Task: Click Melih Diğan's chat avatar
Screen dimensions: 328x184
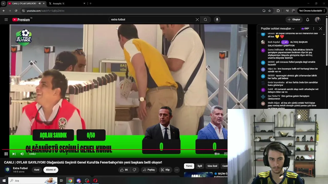Action: (x=263, y=103)
